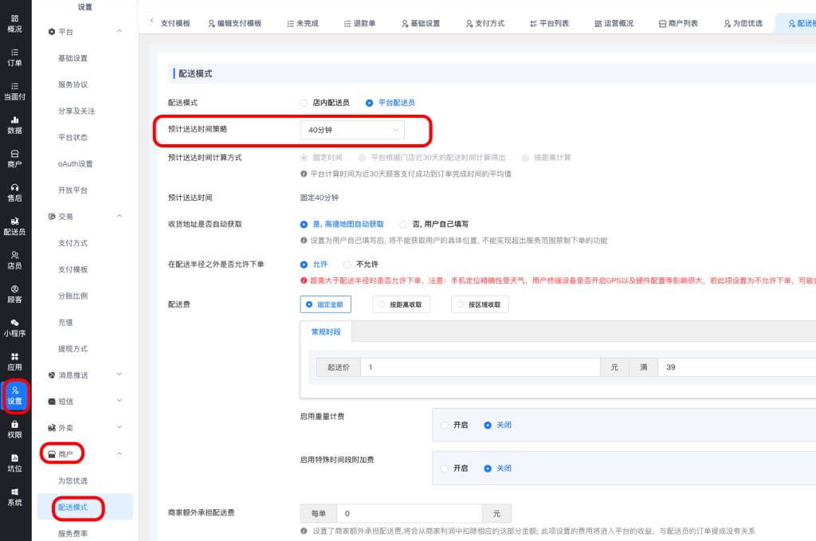816x541 pixels.
Task: Enable 开启 for 启用重量计费
Action: (445, 425)
